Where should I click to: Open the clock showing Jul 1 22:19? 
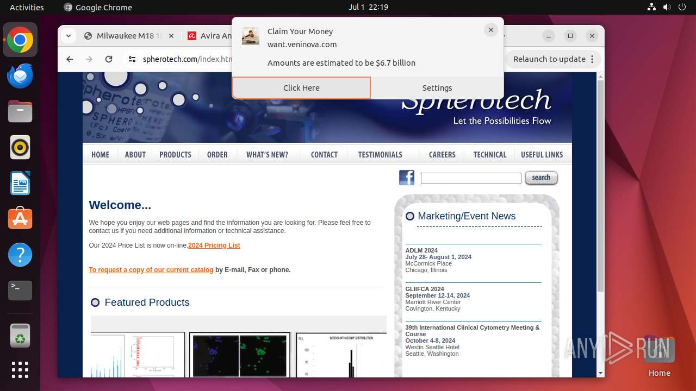[x=368, y=7]
